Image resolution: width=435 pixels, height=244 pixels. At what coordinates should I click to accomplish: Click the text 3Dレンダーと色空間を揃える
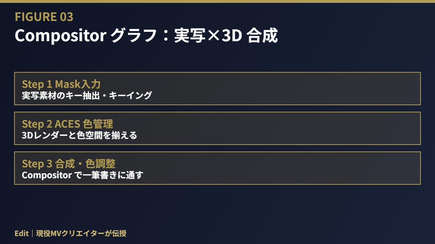point(79,135)
